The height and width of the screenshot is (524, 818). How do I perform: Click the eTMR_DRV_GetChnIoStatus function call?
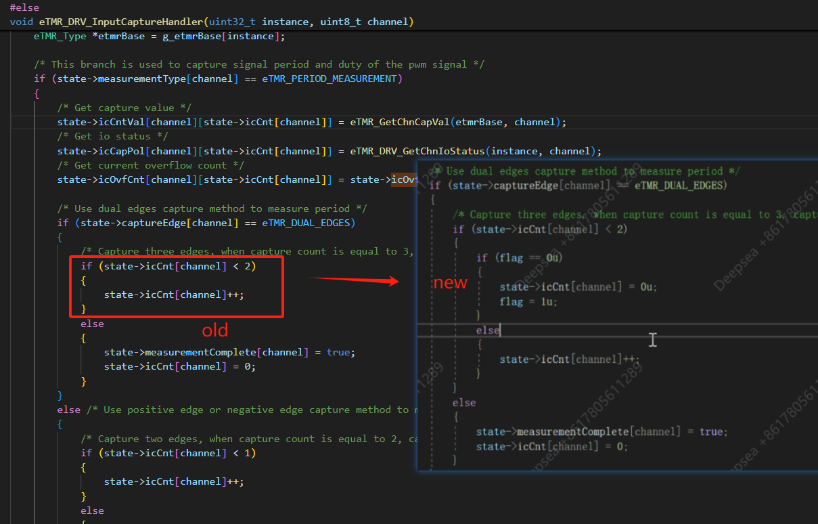coord(417,150)
